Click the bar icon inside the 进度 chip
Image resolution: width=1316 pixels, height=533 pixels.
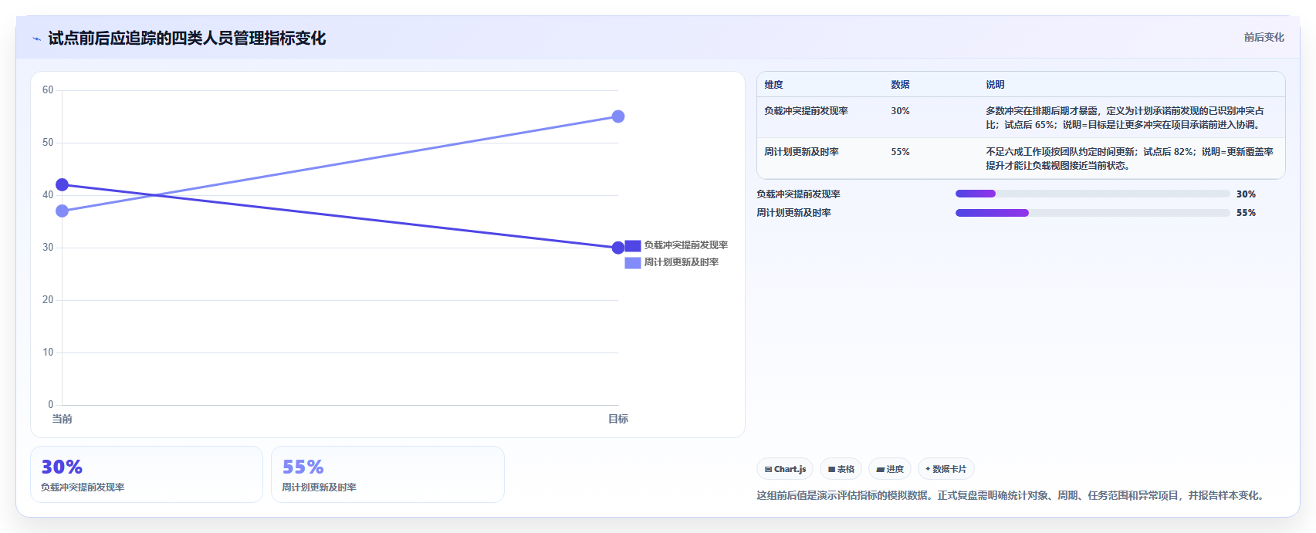880,469
